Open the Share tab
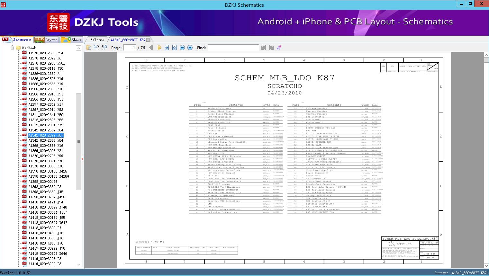489x276 pixels. (71, 40)
